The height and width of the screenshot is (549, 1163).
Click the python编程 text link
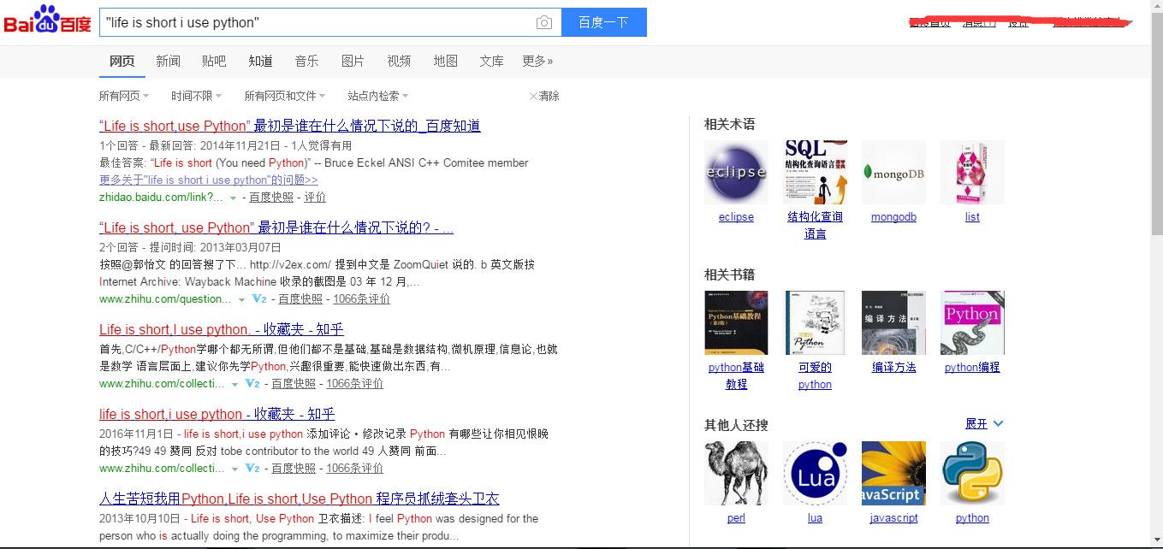(x=972, y=367)
